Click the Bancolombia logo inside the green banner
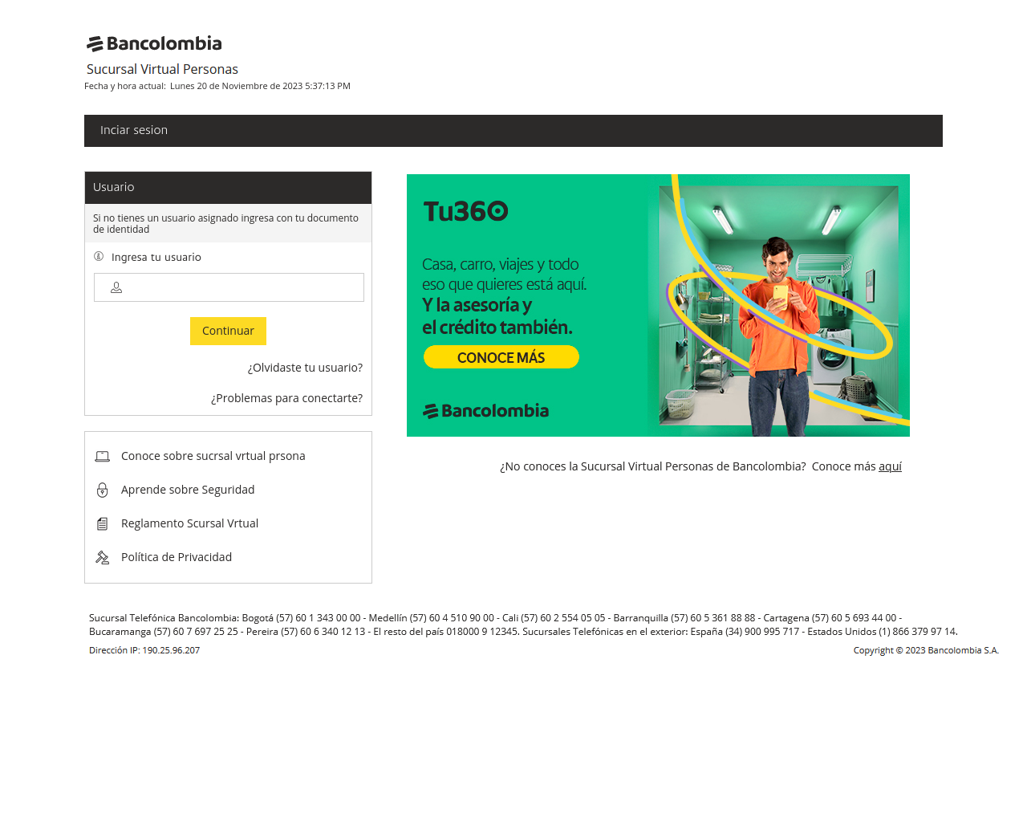 point(486,411)
